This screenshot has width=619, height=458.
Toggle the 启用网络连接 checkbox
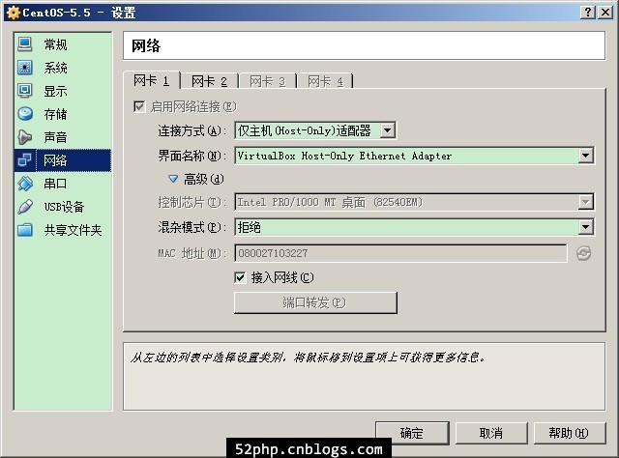click(x=139, y=106)
